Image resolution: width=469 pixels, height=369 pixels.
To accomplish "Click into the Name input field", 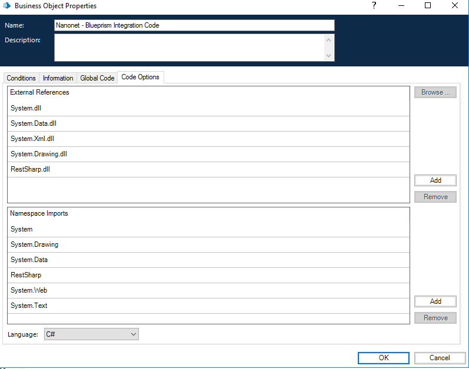I will pos(194,25).
